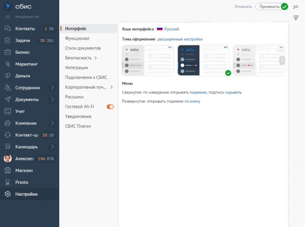This screenshot has height=227, width=305.
Task: Click the AA font size icon
Action: click(x=296, y=6)
